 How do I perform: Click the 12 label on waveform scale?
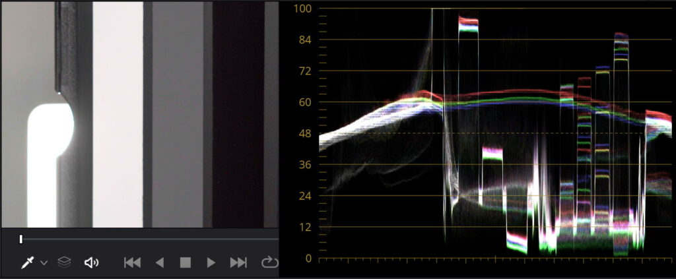[x=306, y=228]
